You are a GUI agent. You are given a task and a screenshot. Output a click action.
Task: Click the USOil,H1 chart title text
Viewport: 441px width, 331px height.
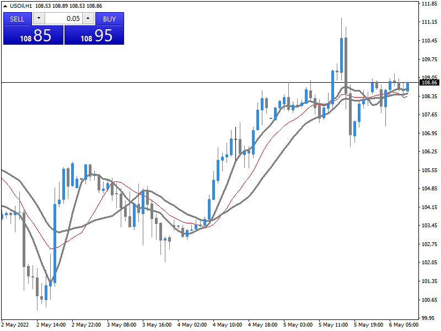coord(20,6)
